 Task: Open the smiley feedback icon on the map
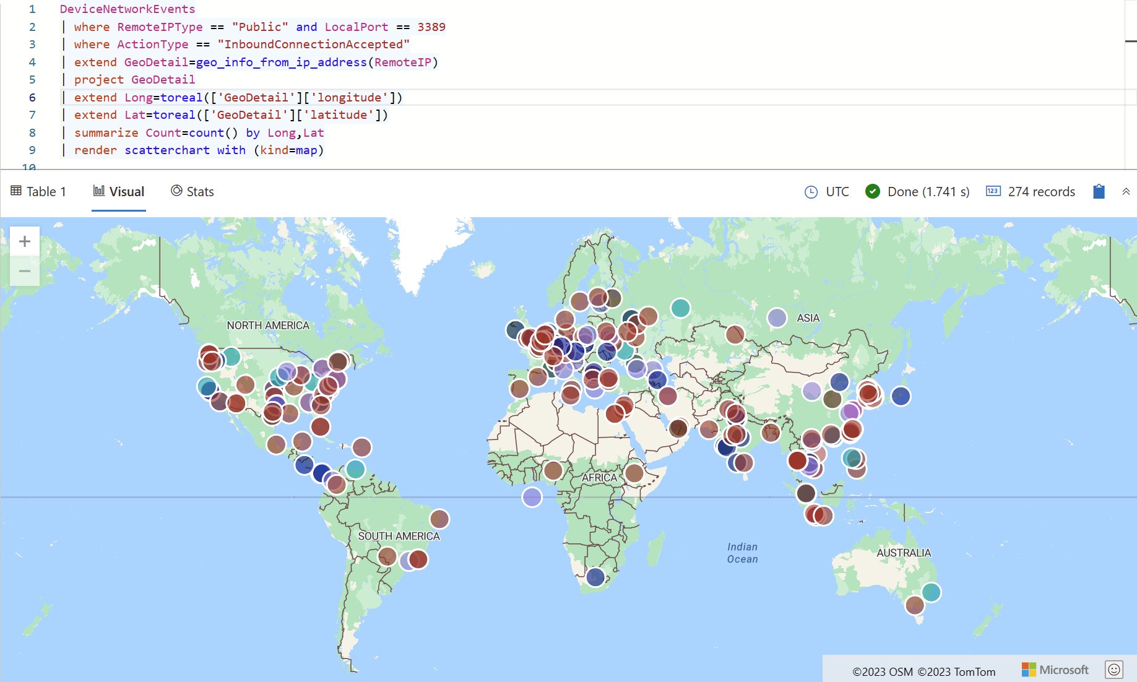click(x=1115, y=668)
